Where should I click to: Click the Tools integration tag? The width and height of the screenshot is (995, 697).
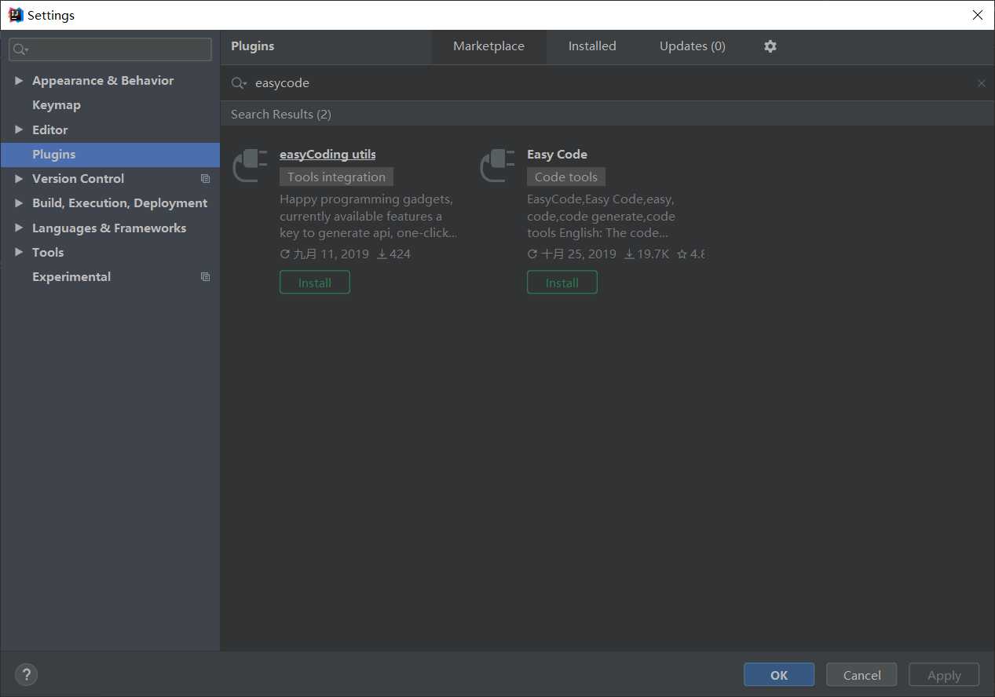coord(336,177)
